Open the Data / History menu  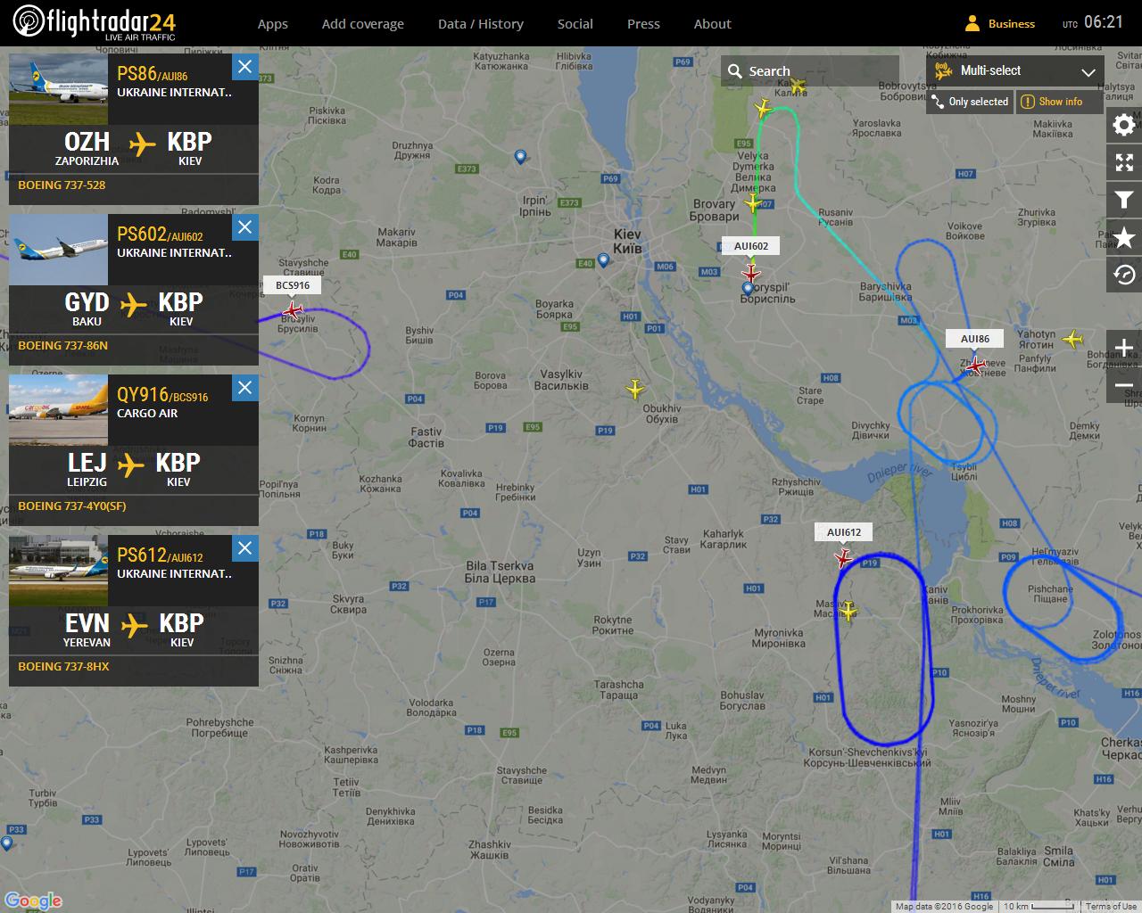pos(481,24)
